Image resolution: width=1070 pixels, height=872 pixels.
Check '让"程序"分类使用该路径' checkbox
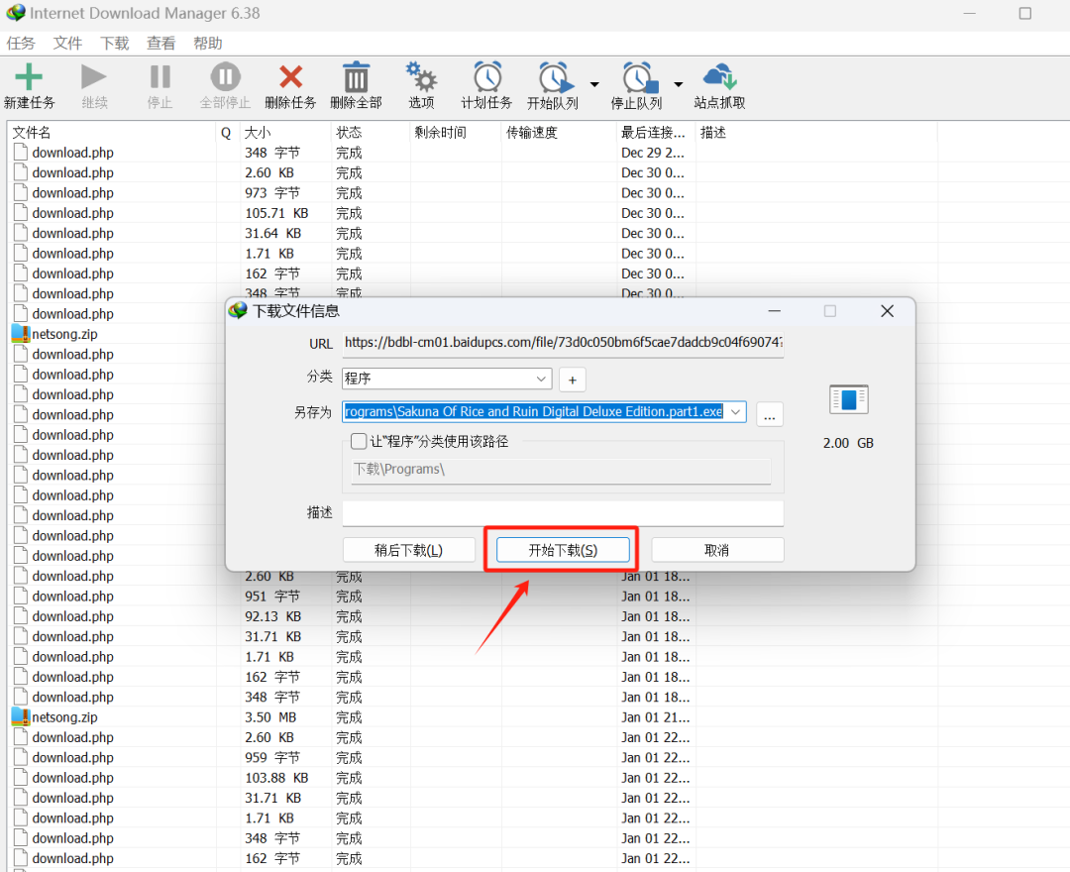359,442
